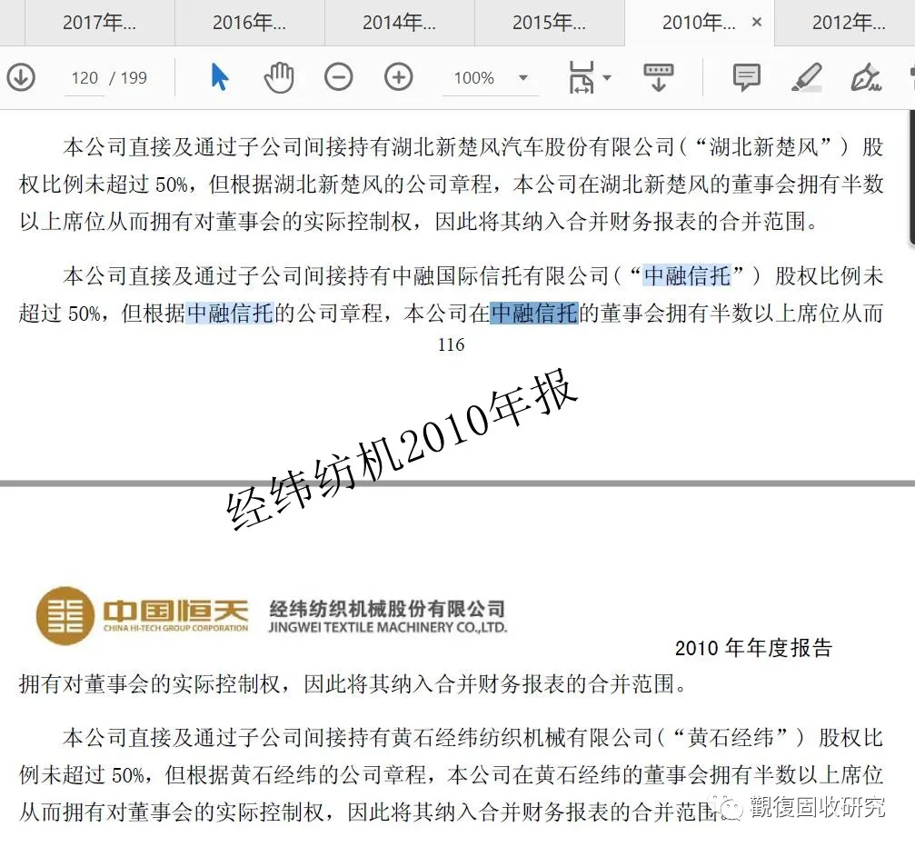Switch to the 2016年 document tab
This screenshot has width=915, height=847.
[x=249, y=23]
